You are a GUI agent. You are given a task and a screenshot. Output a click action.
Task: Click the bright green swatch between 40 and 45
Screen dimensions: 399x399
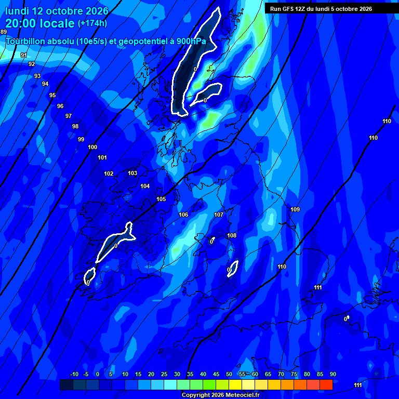pos(209,385)
